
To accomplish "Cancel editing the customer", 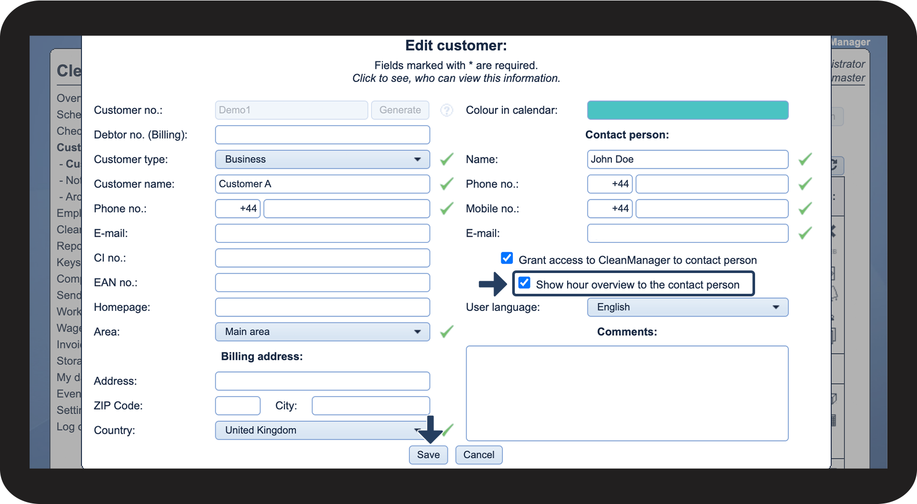I will (478, 455).
